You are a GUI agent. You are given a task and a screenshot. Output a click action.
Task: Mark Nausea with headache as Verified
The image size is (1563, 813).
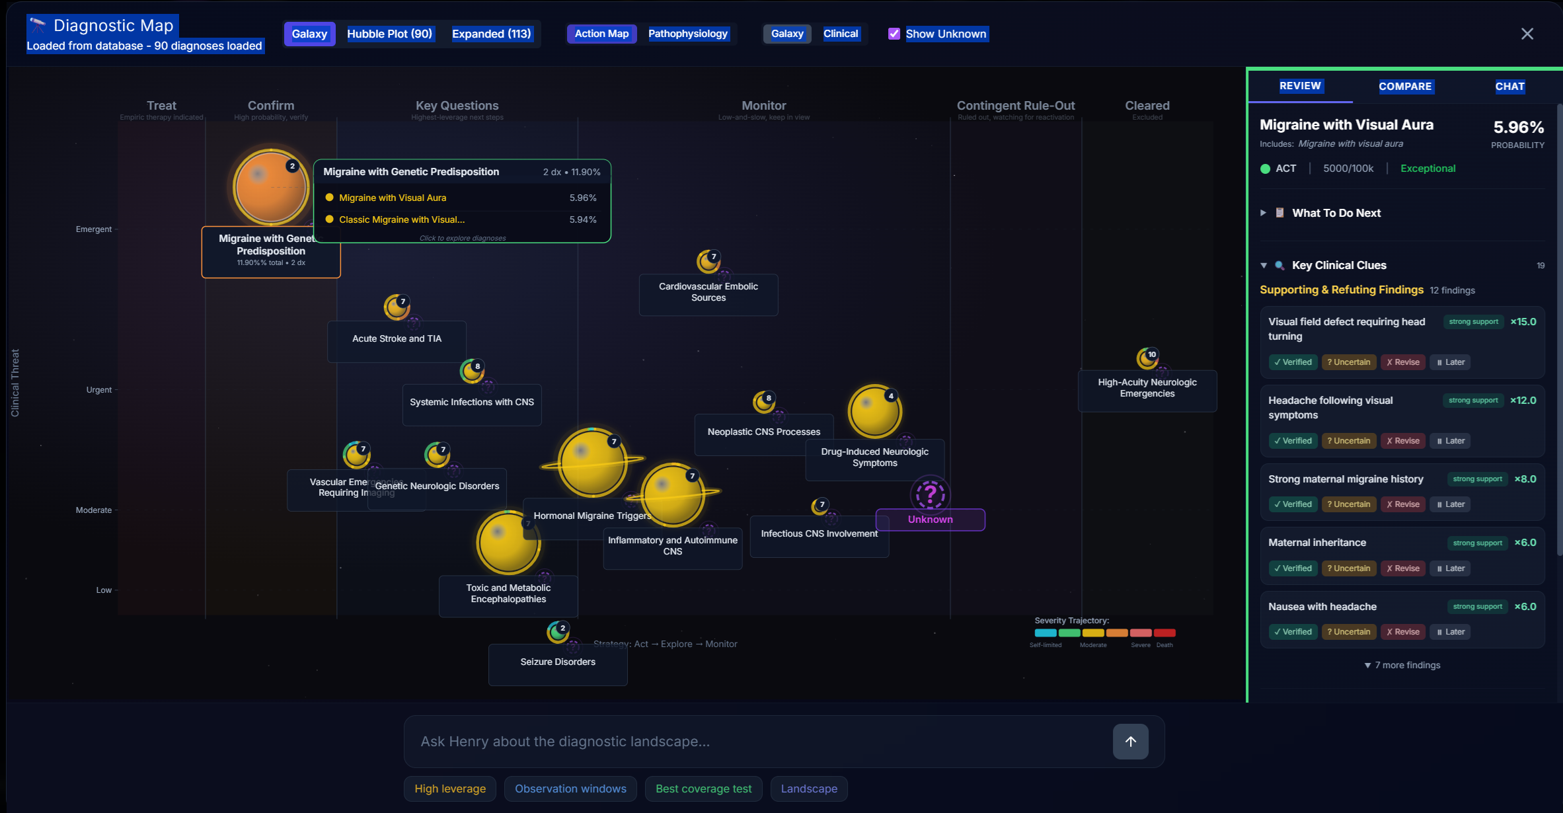pyautogui.click(x=1293, y=632)
